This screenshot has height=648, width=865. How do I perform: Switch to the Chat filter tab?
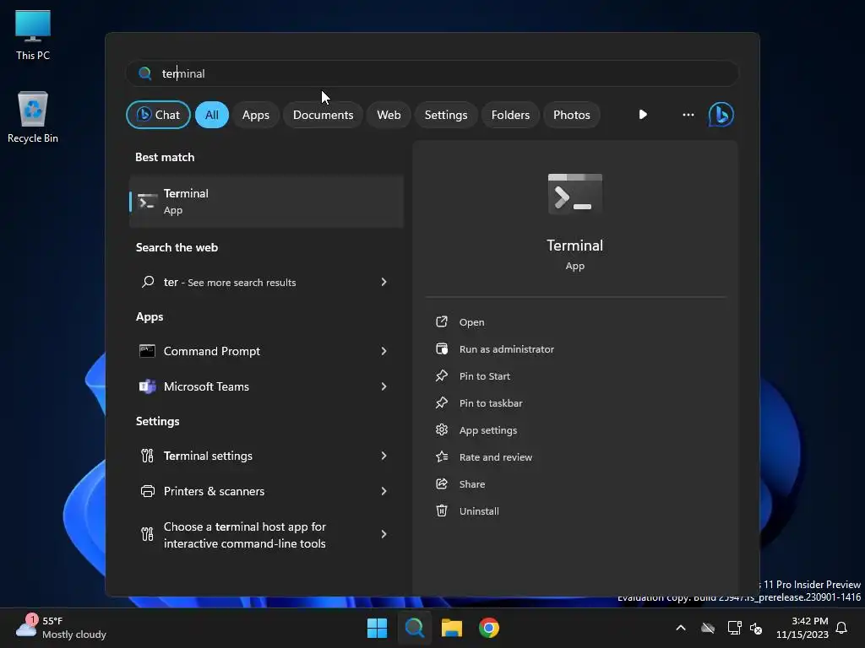pyautogui.click(x=158, y=115)
